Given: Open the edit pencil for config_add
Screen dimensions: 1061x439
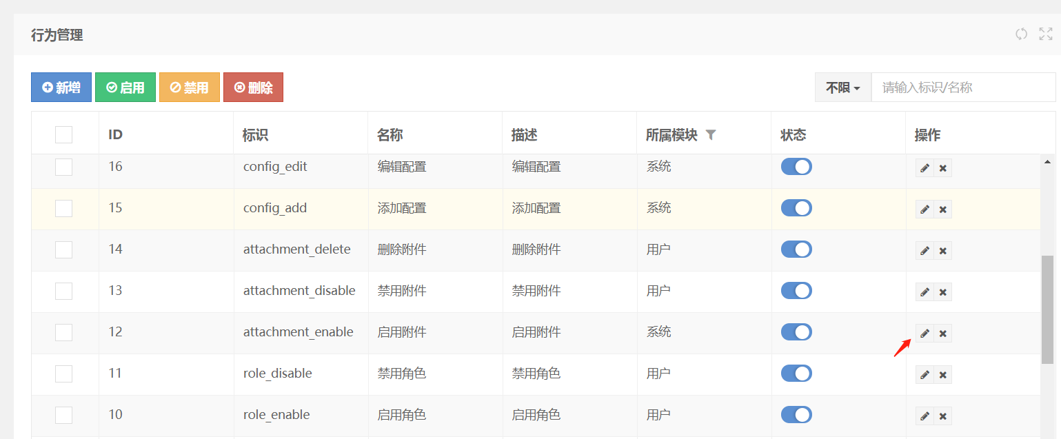Looking at the screenshot, I should (x=924, y=209).
